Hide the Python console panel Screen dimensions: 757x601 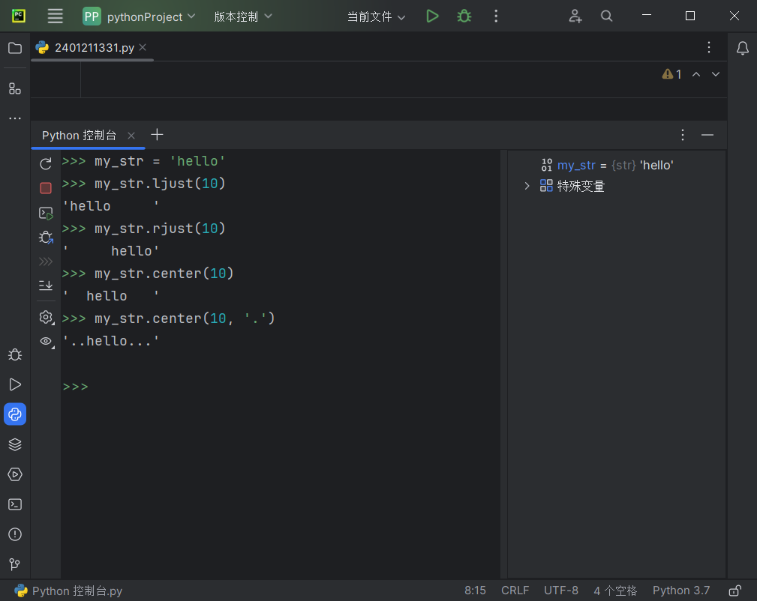[707, 135]
